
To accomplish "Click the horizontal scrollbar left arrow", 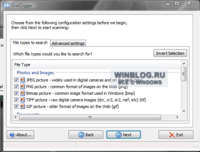I will [x=15, y=118].
